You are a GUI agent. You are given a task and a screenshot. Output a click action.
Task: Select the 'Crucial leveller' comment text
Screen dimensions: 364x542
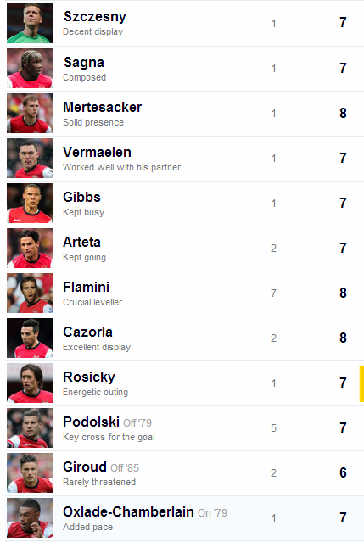(92, 302)
